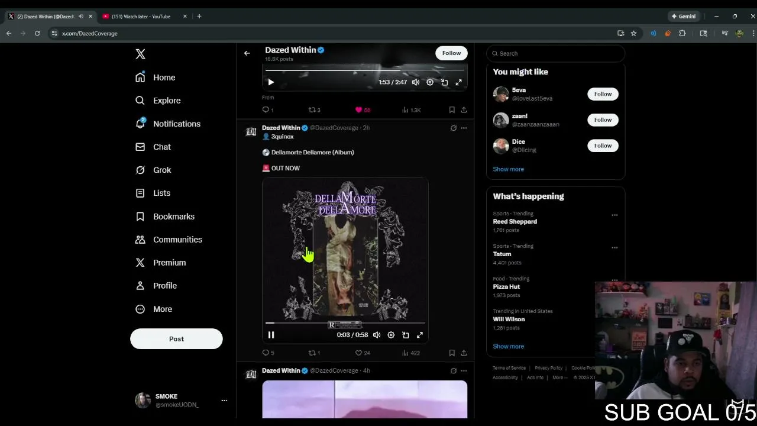
Task: Open Explore in the sidebar
Action: point(158,101)
